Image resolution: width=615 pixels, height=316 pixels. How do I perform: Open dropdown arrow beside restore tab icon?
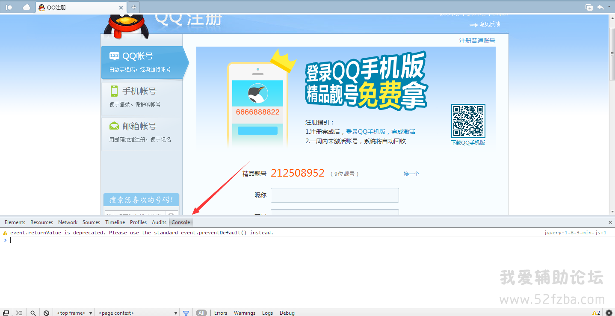click(609, 7)
